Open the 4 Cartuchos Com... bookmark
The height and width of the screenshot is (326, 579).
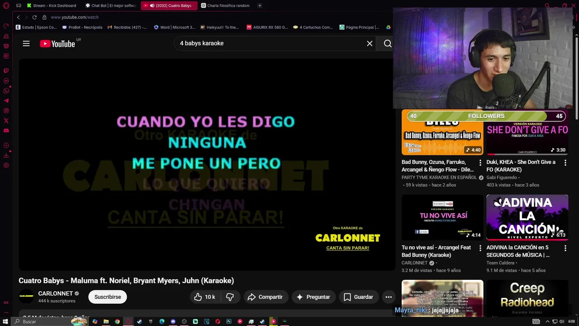click(x=313, y=27)
